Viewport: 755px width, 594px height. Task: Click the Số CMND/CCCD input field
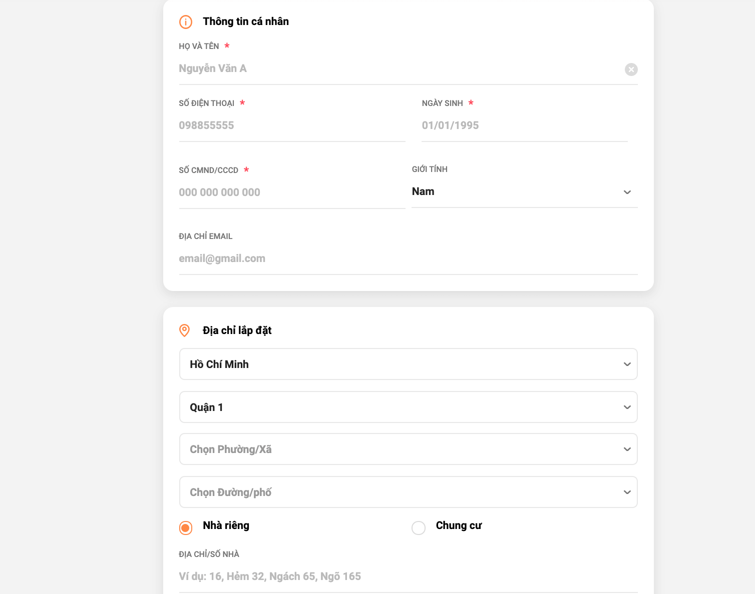click(292, 193)
